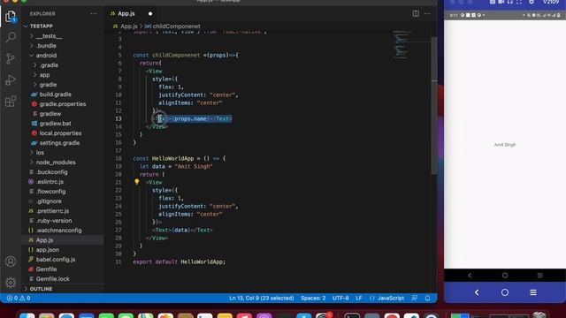Change end of line via LF status
The width and height of the screenshot is (566, 318).
point(359,299)
